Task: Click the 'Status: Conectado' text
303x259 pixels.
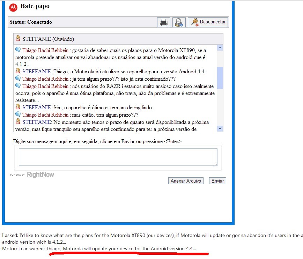Action: [x=31, y=22]
